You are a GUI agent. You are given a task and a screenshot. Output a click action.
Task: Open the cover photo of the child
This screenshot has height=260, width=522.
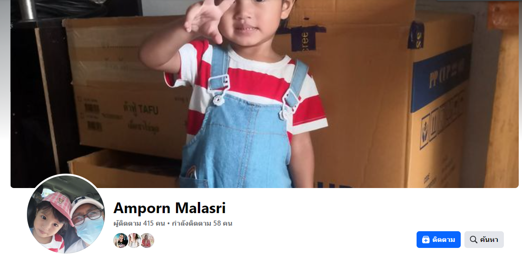[265, 94]
